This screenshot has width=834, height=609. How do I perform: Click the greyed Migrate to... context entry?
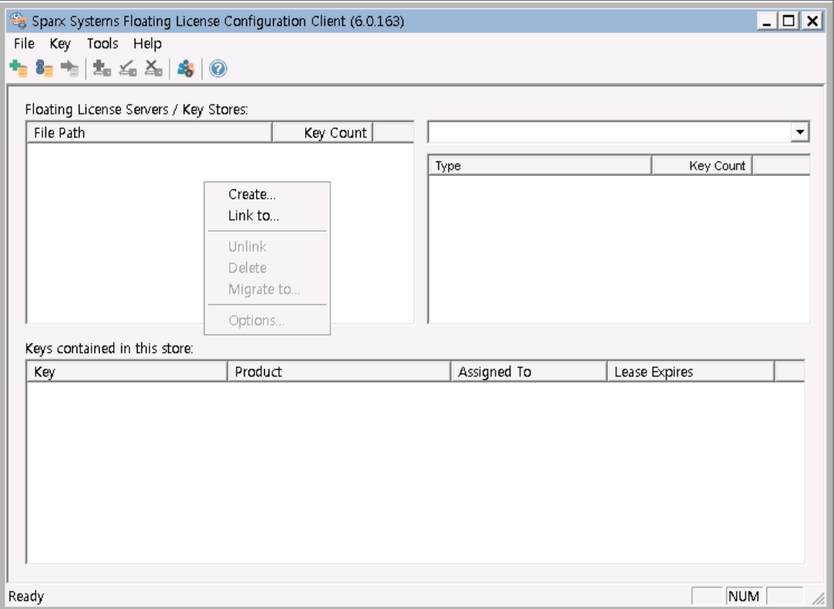(x=267, y=289)
